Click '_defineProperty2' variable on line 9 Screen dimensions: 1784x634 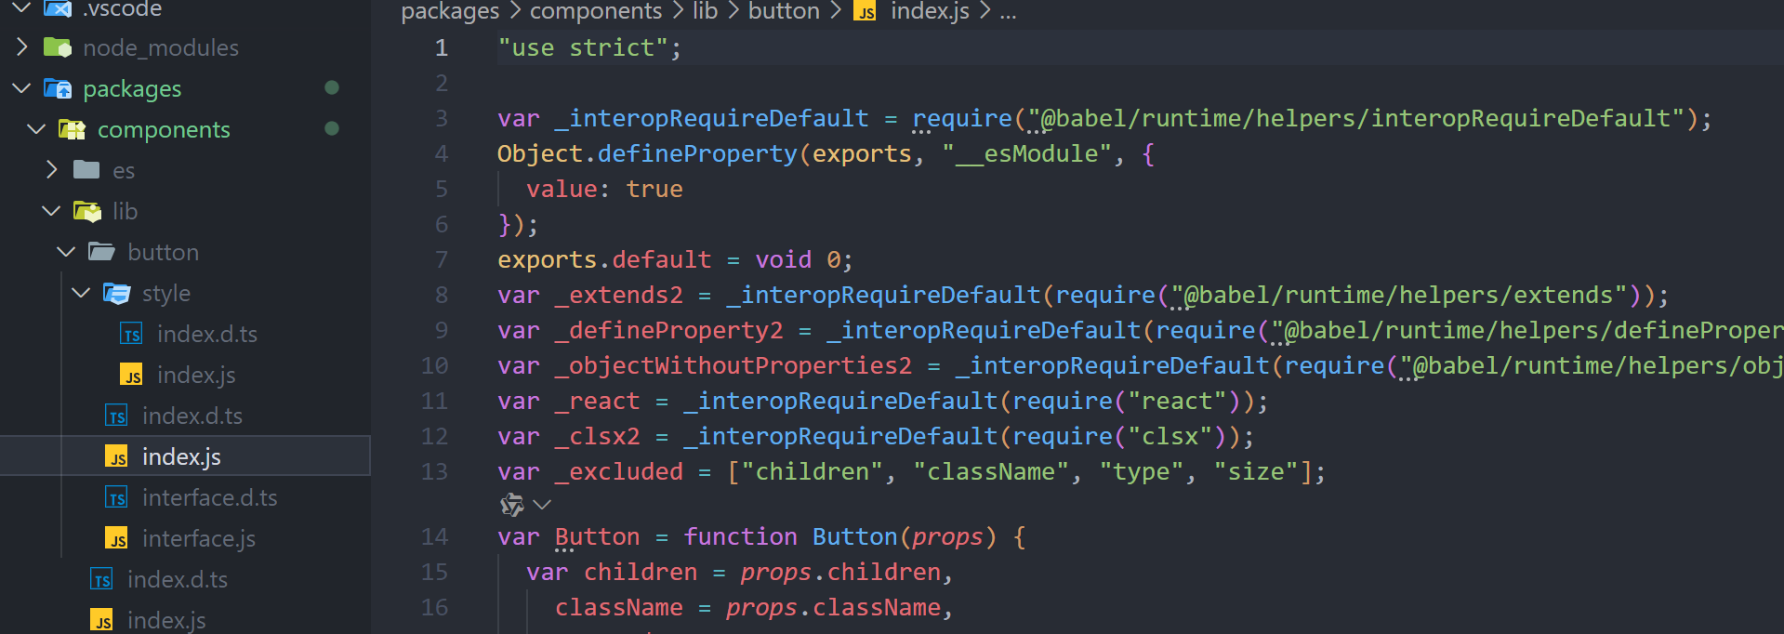668,330
